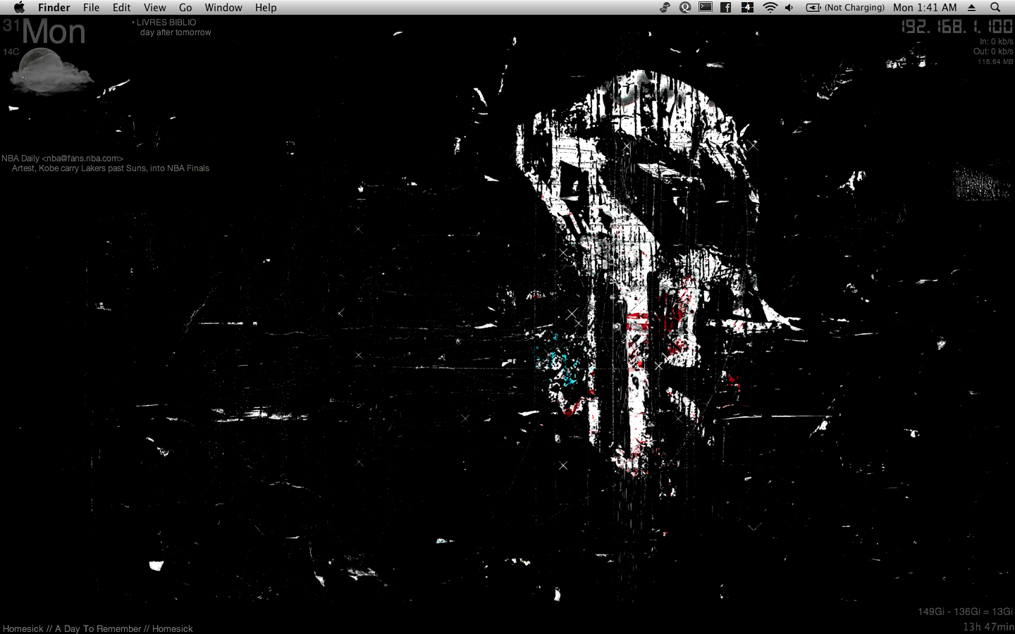Image resolution: width=1015 pixels, height=634 pixels.
Task: Click the battery Not Charging indicator
Action: (x=845, y=8)
